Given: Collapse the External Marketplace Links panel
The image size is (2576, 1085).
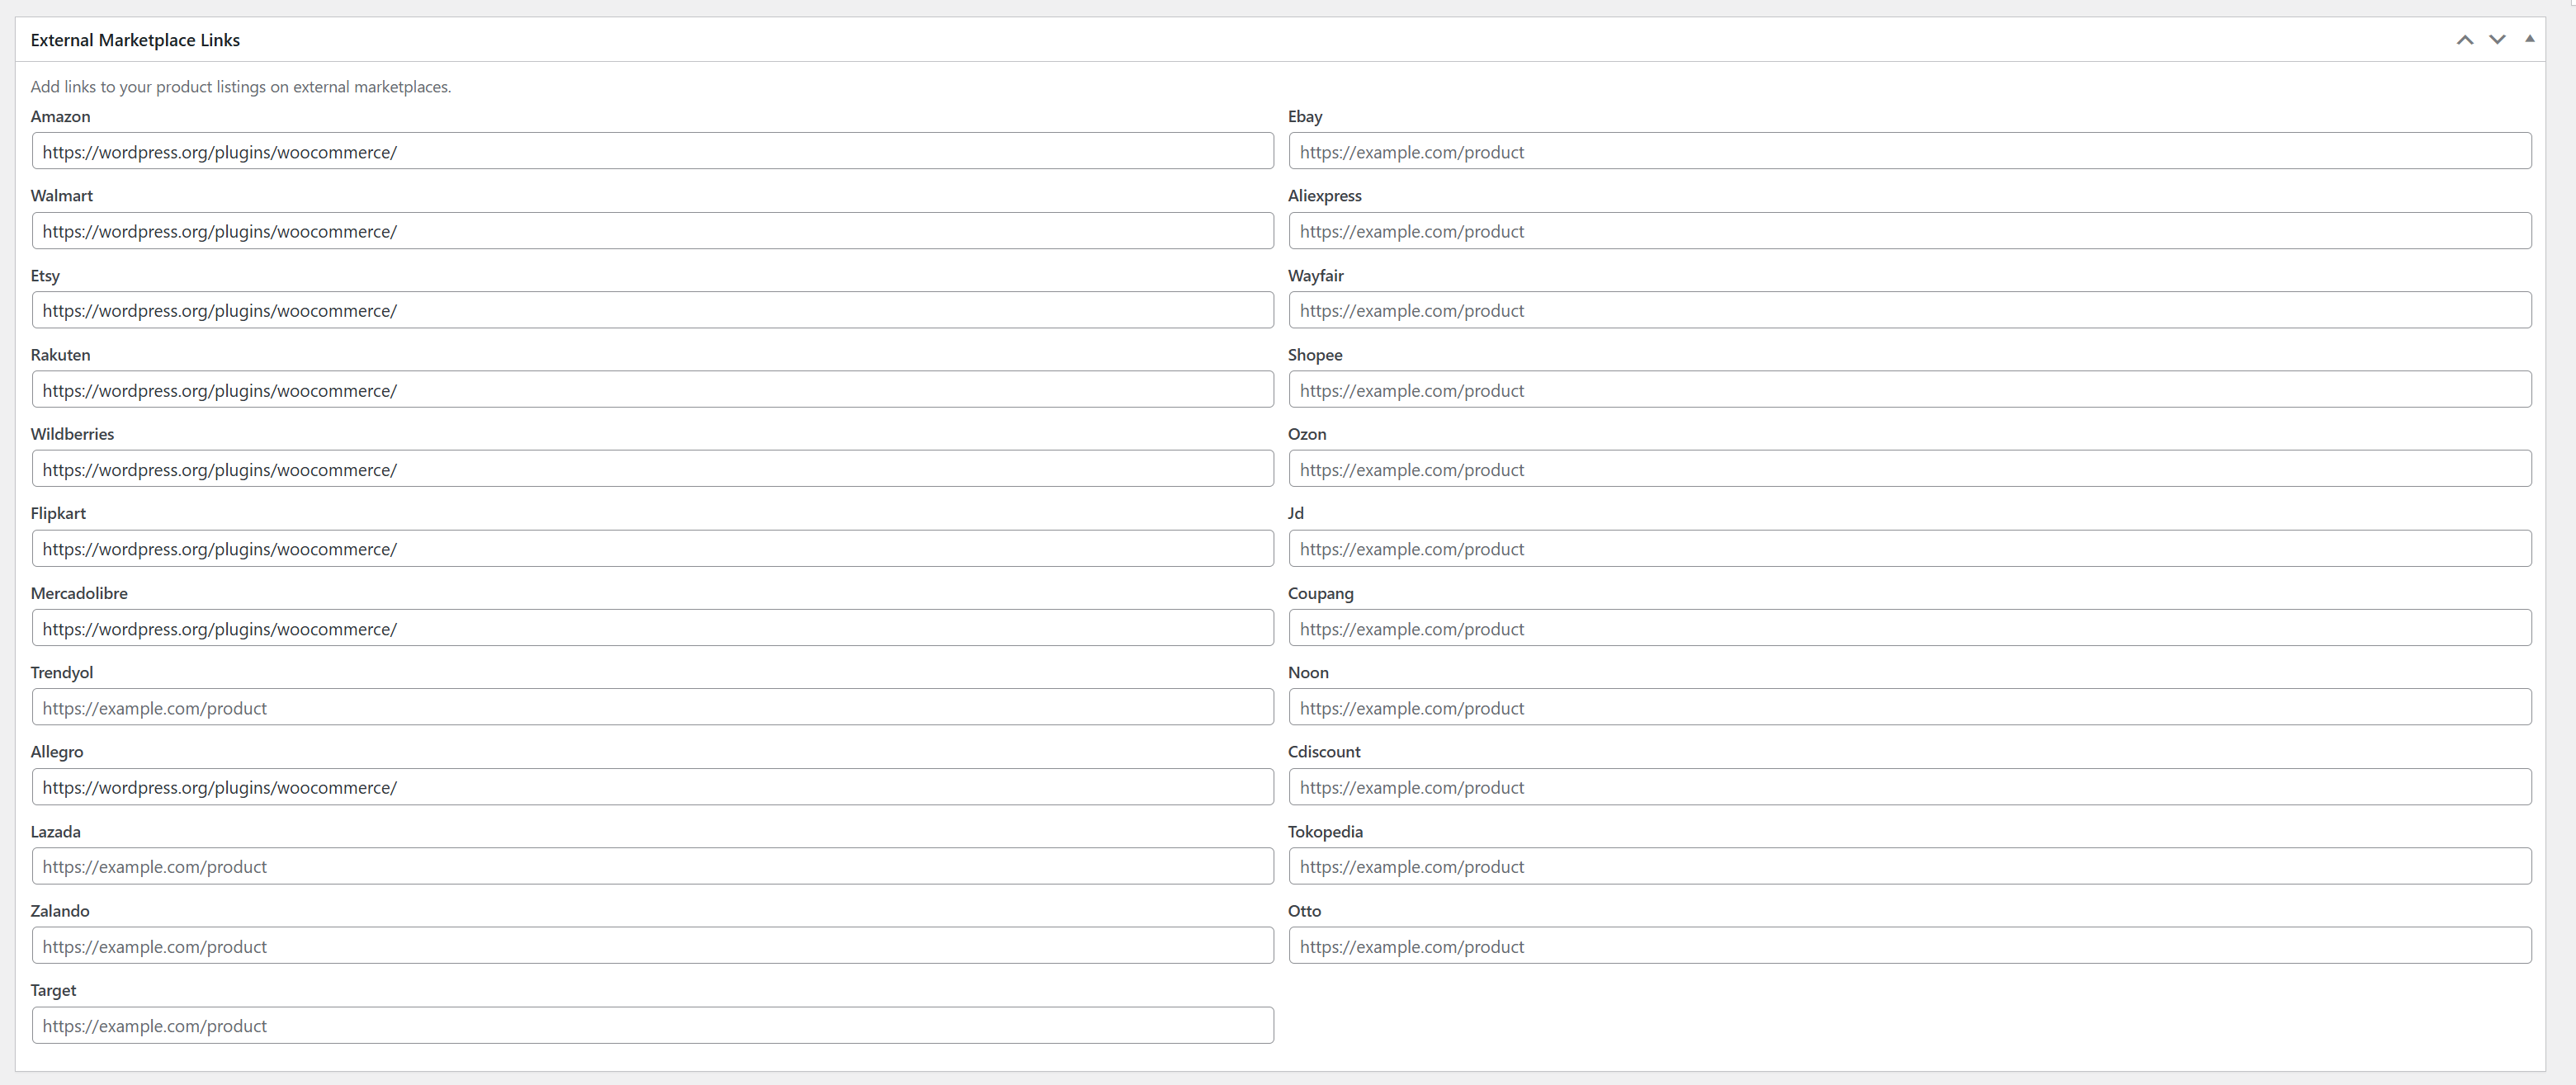Looking at the screenshot, I should 2530,39.
